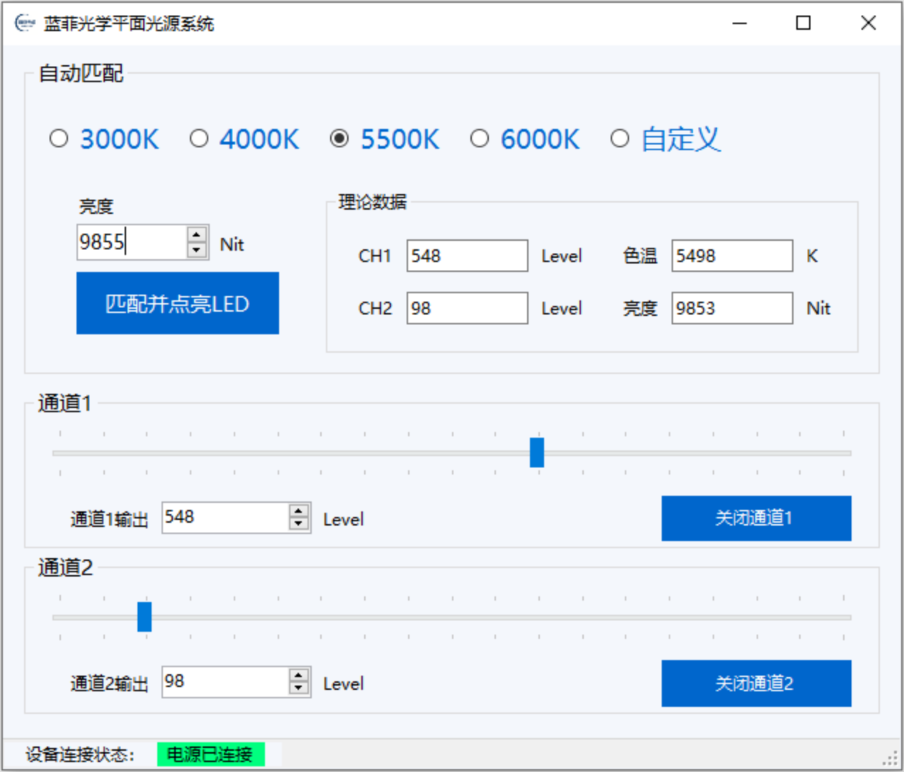This screenshot has height=772, width=904.
Task: Click the 色温 color temperature field
Action: point(731,256)
